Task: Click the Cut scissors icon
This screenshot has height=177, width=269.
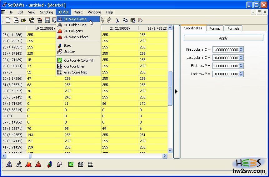Action: [x=117, y=20]
